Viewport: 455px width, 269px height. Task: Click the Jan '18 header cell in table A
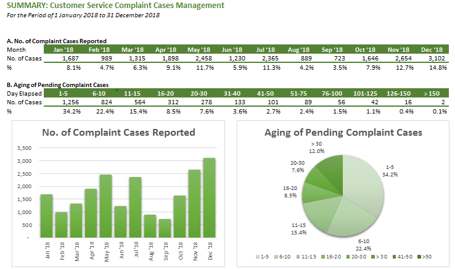[64, 50]
